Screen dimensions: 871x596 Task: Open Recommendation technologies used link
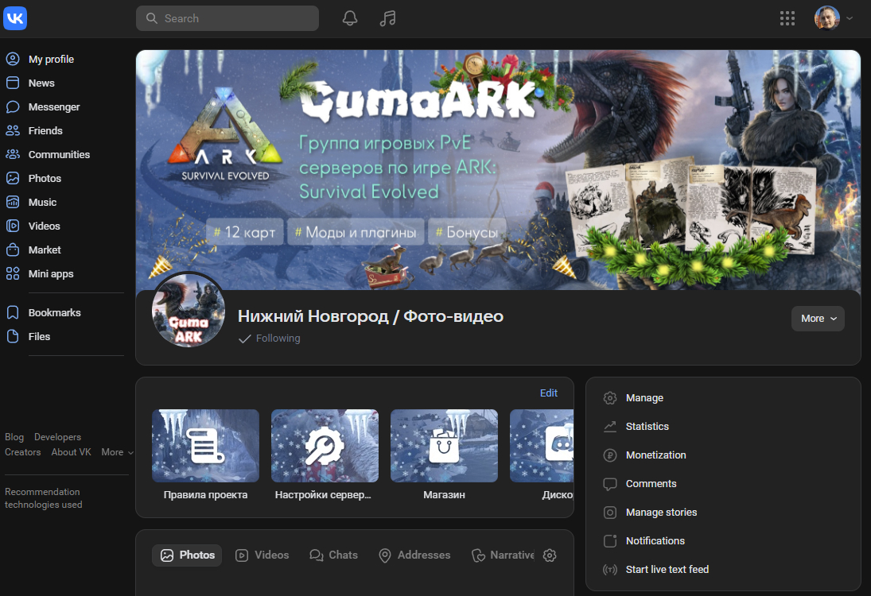tap(43, 497)
